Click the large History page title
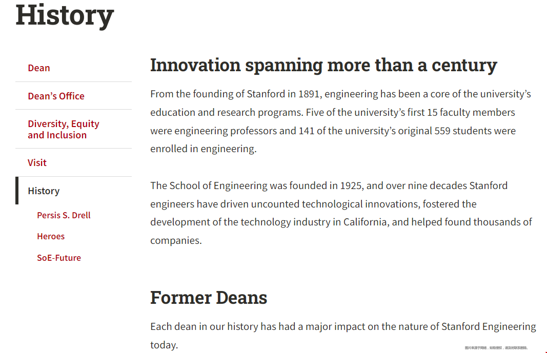 click(65, 14)
